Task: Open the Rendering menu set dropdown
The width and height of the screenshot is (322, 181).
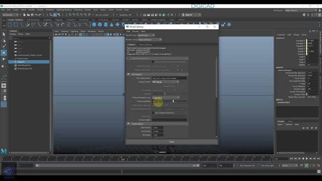Action: pyautogui.click(x=10, y=15)
